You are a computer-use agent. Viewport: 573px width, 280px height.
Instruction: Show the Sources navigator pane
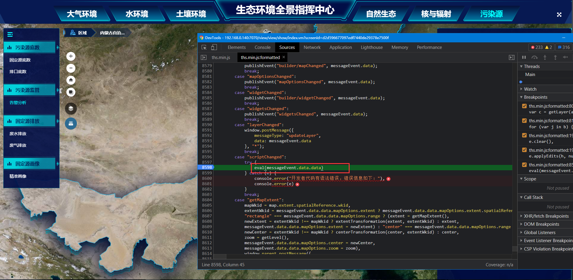tap(204, 57)
